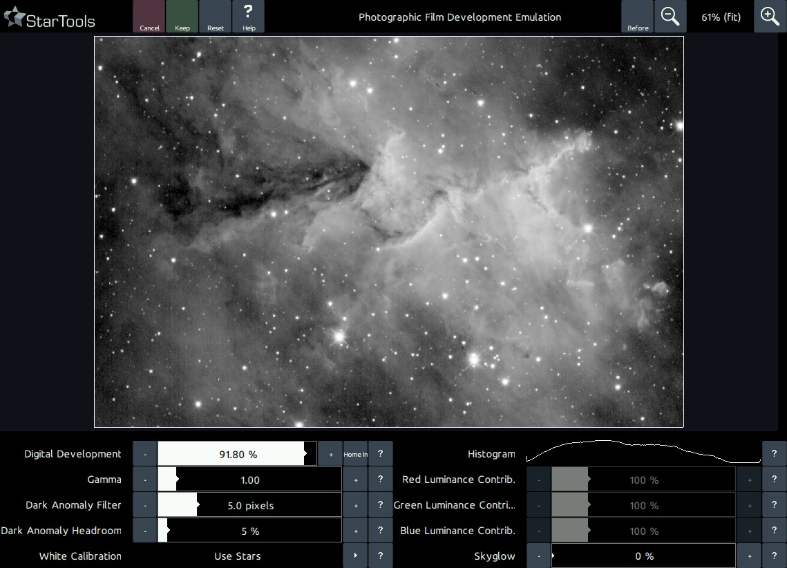Screen dimensions: 787x568
Task: Click the zoom out magnifier icon
Action: tap(670, 17)
